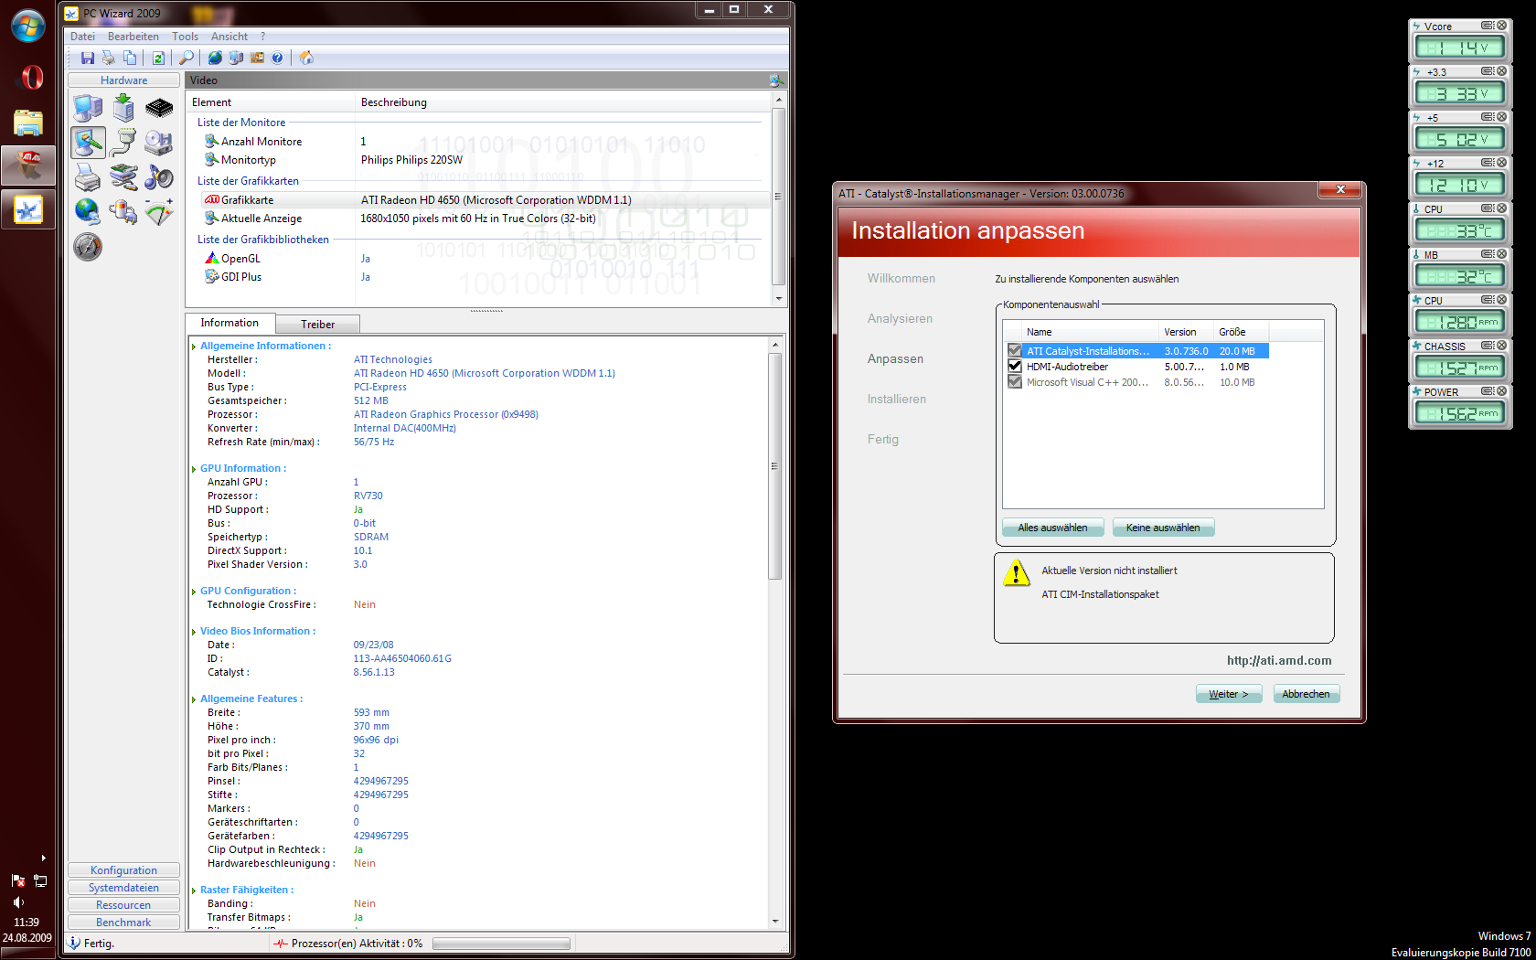
Task: Expand hidden taskbar tray icons arrow
Action: coord(43,858)
